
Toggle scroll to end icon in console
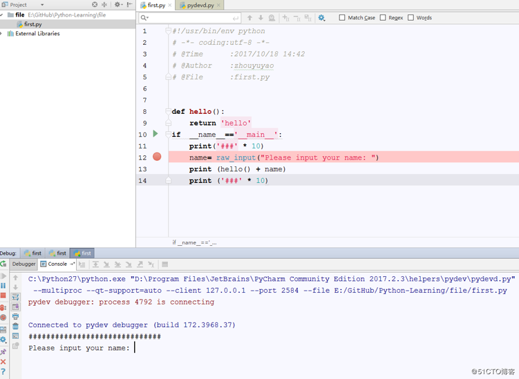pyautogui.click(x=16, y=307)
